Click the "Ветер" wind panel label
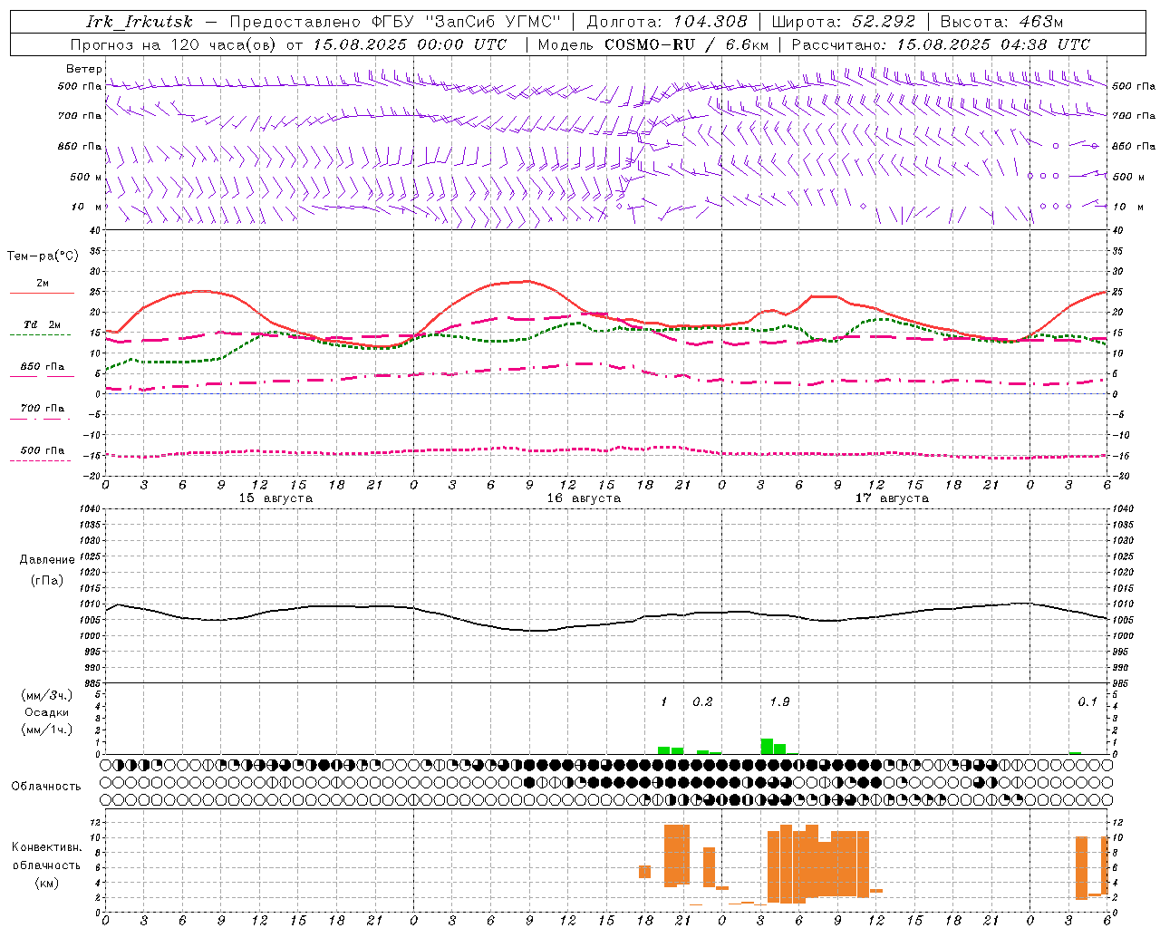Viewport: 1160px width, 928px height. point(84,69)
